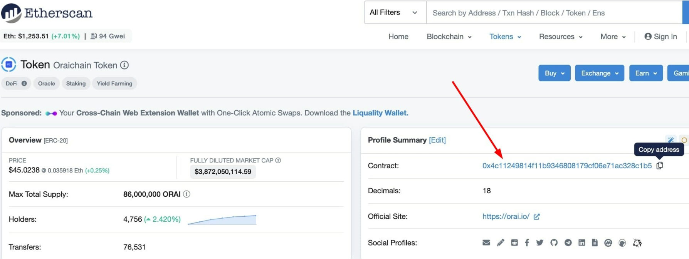Click the user icon beside Sign In
Viewport: 689px width, 259px height.
pos(648,36)
